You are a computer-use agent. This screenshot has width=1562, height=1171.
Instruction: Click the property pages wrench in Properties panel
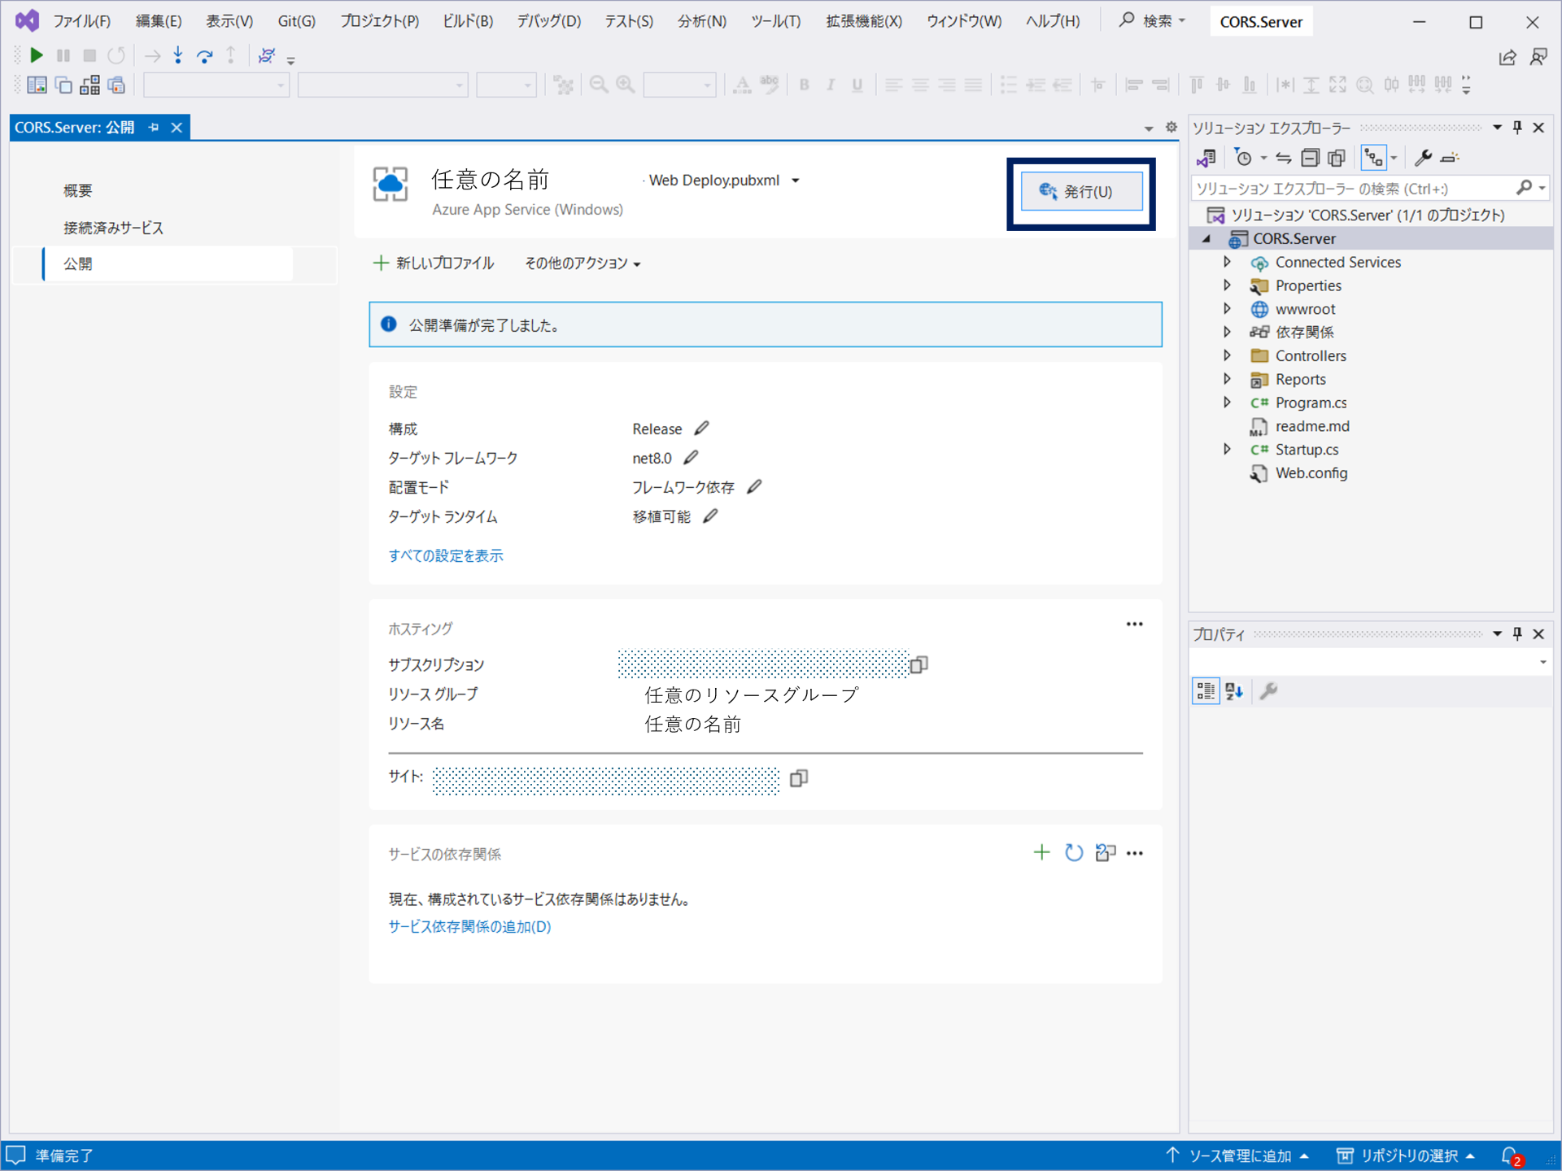point(1268,691)
